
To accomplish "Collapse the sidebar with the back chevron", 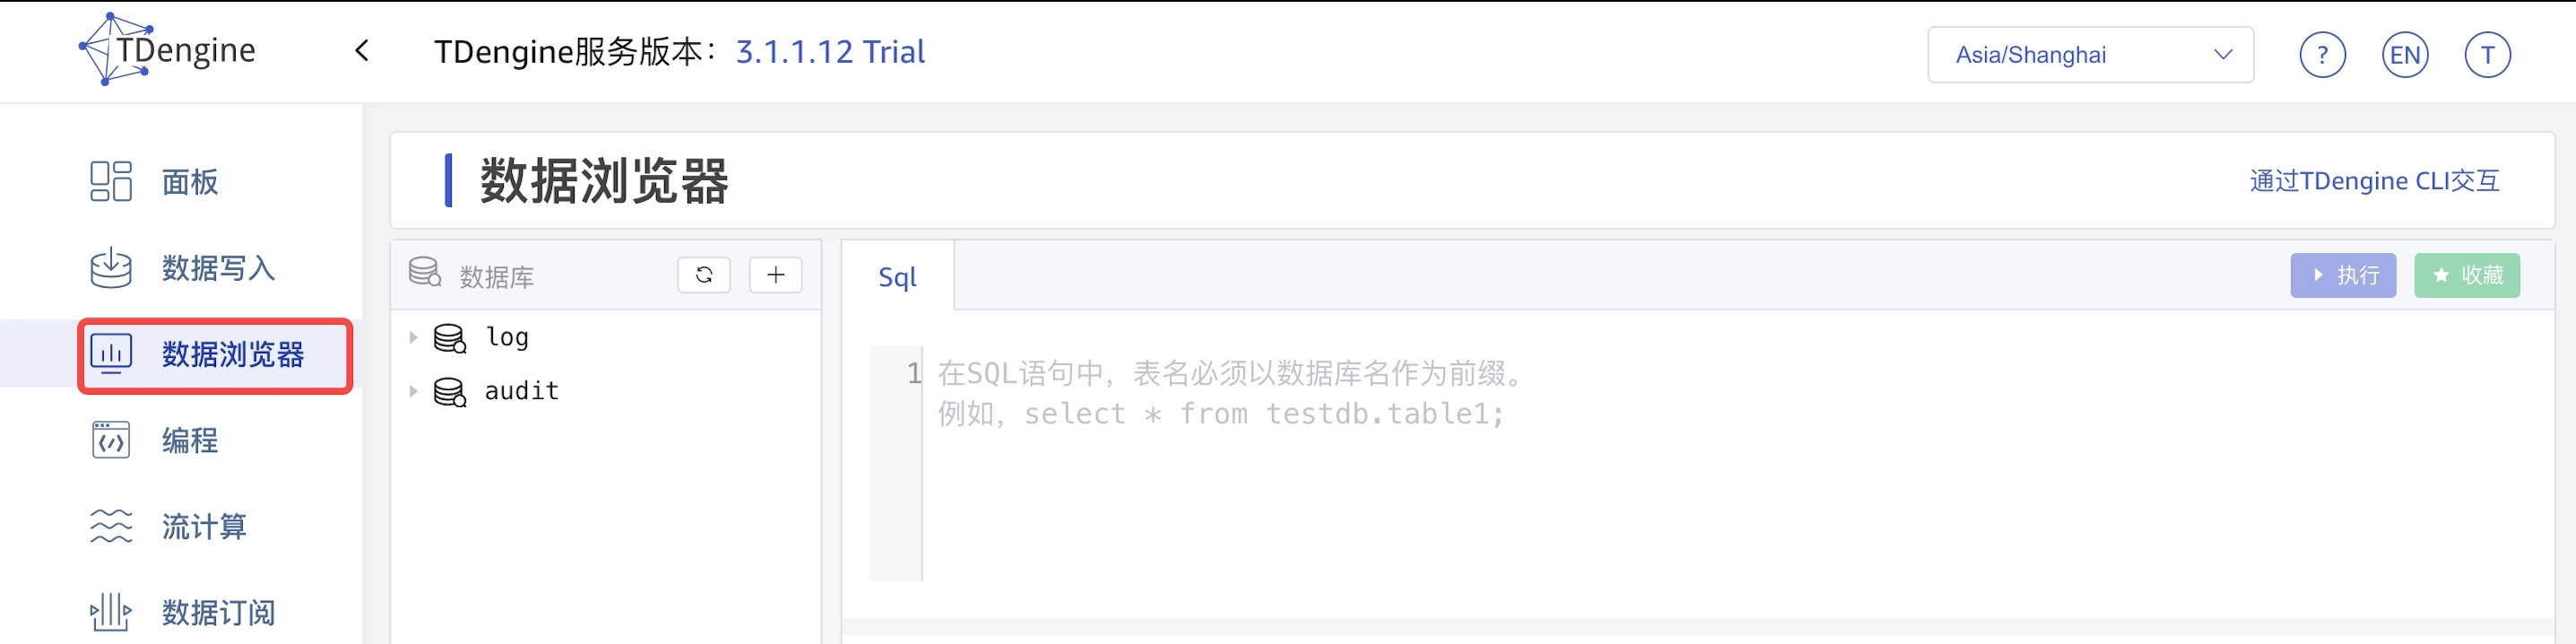I will (362, 51).
